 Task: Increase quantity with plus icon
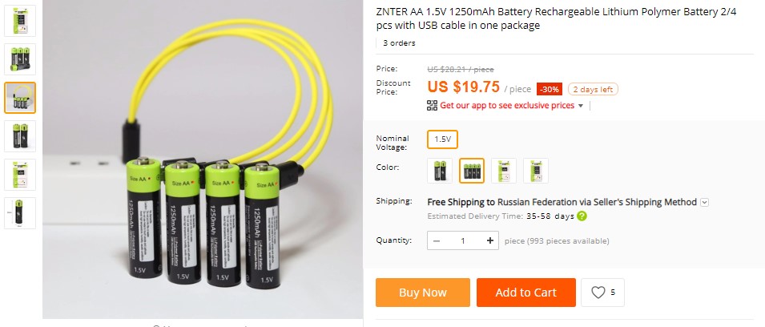489,240
